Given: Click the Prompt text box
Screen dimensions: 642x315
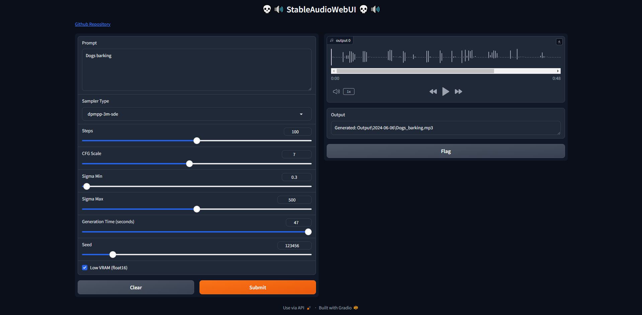Looking at the screenshot, I should 196,70.
